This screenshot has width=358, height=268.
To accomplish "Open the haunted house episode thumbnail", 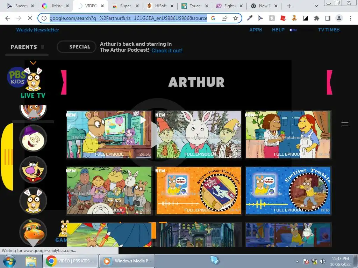I will (199, 235).
